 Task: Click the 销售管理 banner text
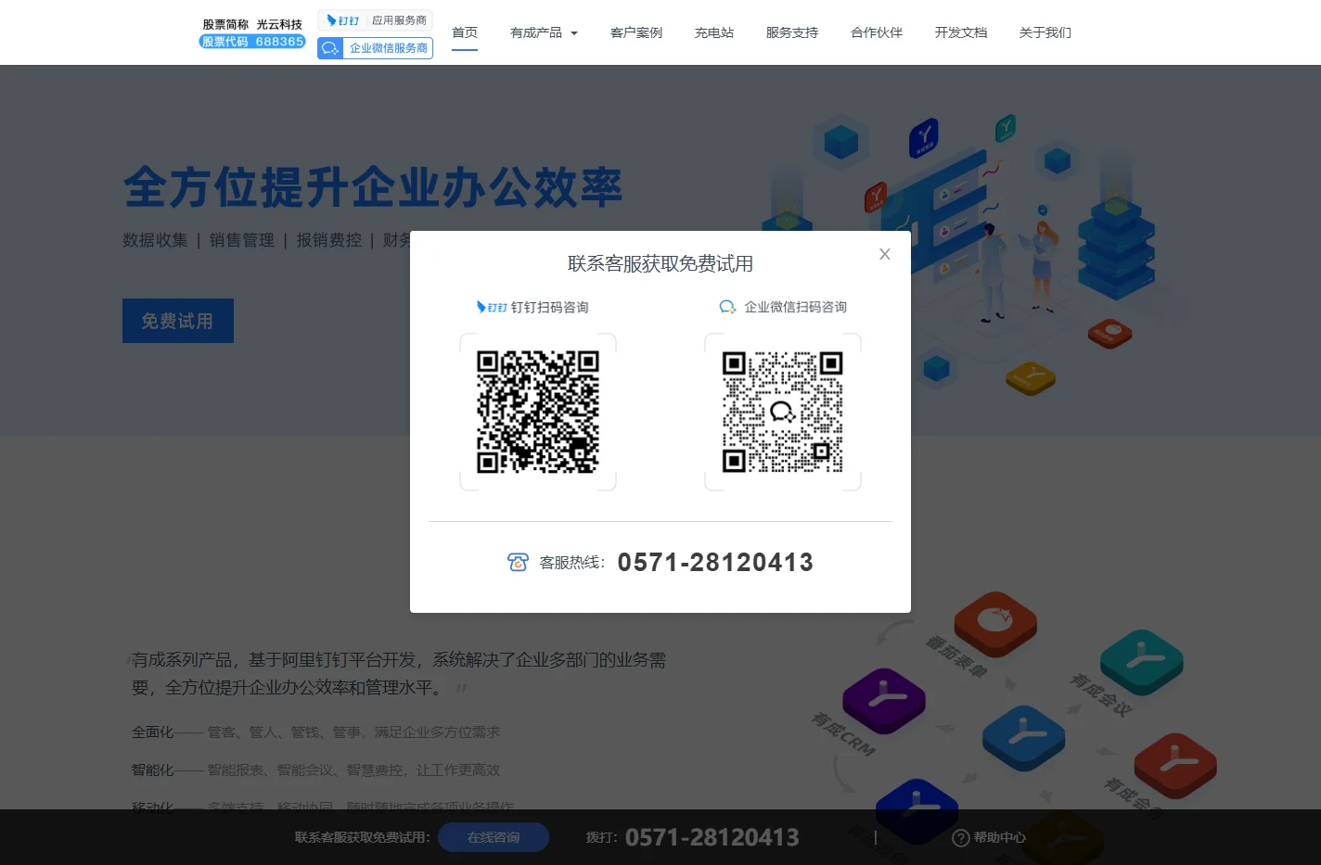click(x=242, y=240)
